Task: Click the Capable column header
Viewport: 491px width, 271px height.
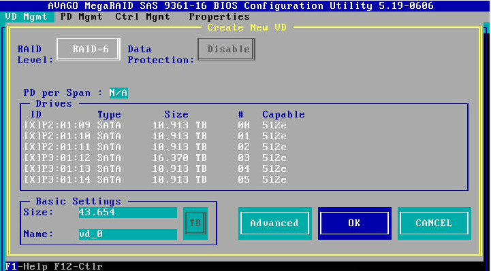Action: (283, 115)
